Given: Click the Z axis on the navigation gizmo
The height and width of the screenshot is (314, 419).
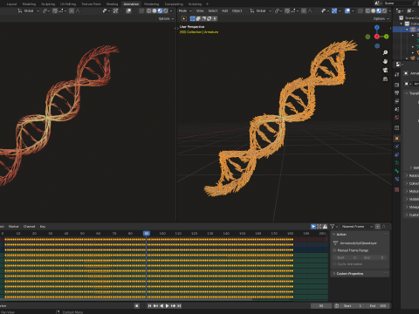Looking at the screenshot, I should tap(377, 27).
